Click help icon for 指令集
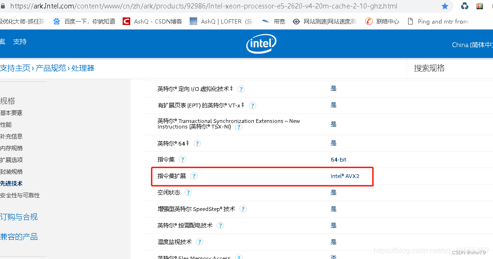 tap(183, 160)
